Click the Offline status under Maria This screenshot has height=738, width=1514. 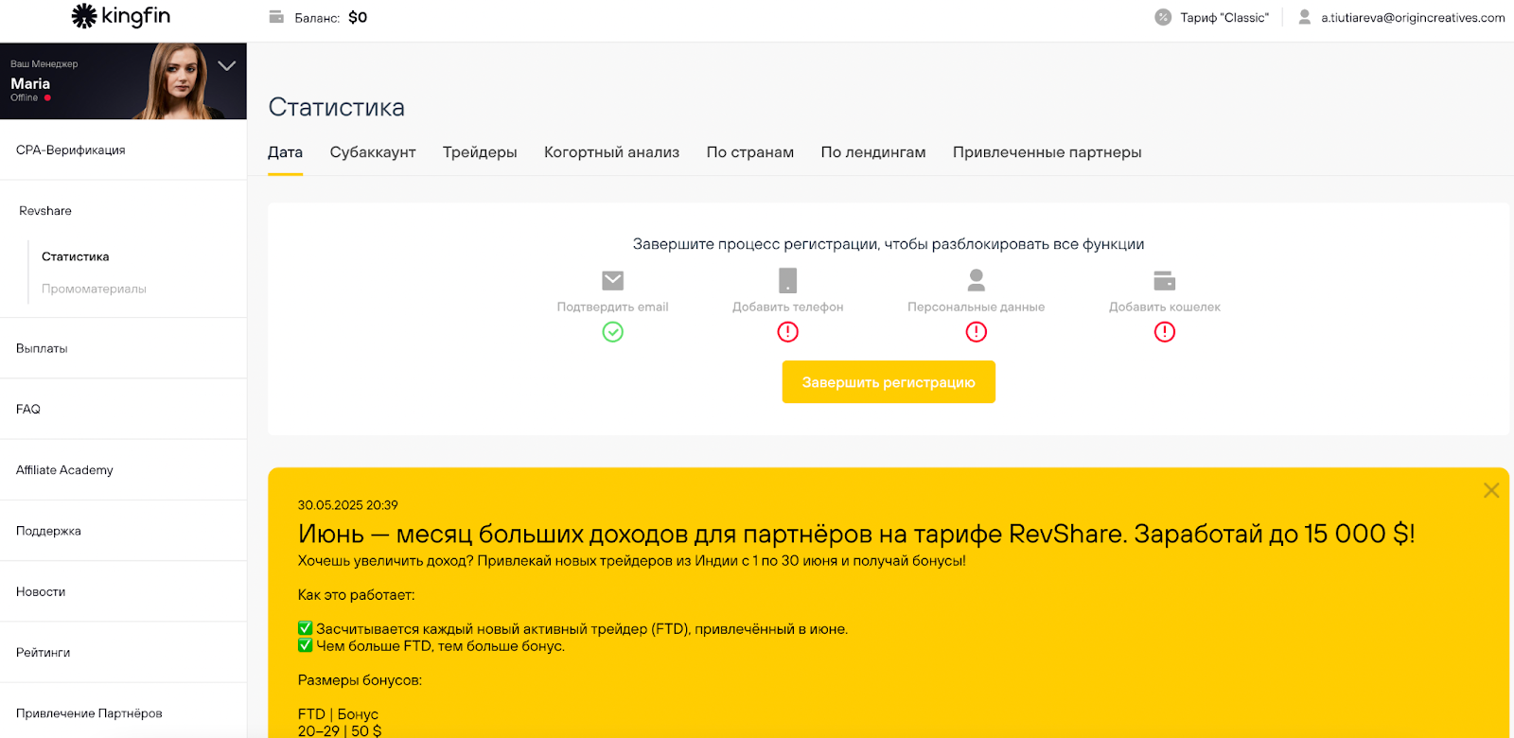click(x=25, y=97)
